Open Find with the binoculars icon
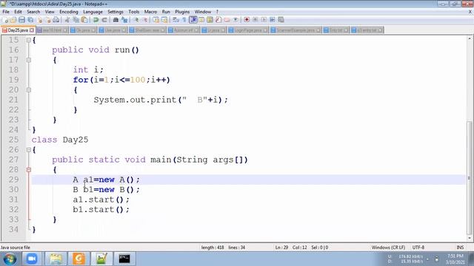Image resolution: width=474 pixels, height=266 pixels. coord(116,20)
